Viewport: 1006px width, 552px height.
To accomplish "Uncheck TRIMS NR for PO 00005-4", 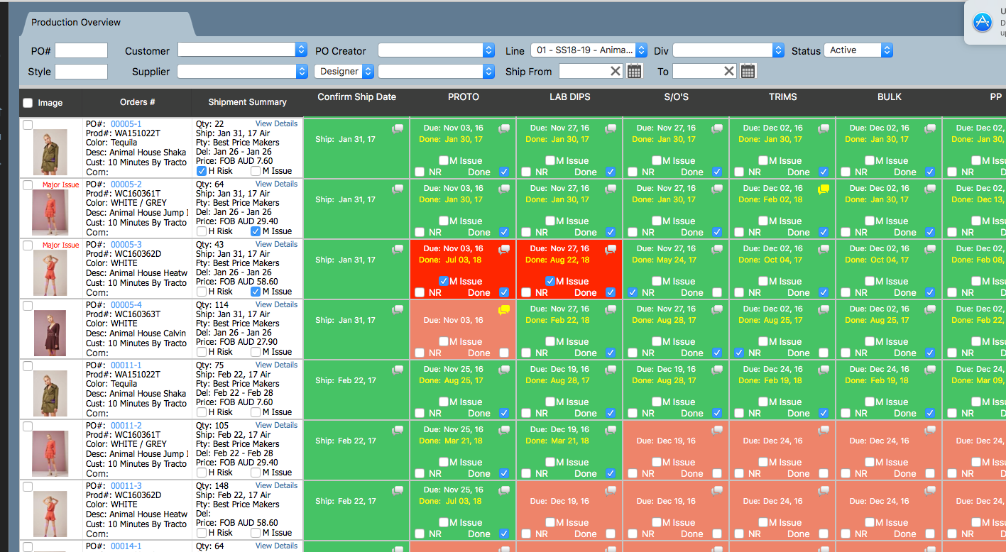I will point(739,353).
